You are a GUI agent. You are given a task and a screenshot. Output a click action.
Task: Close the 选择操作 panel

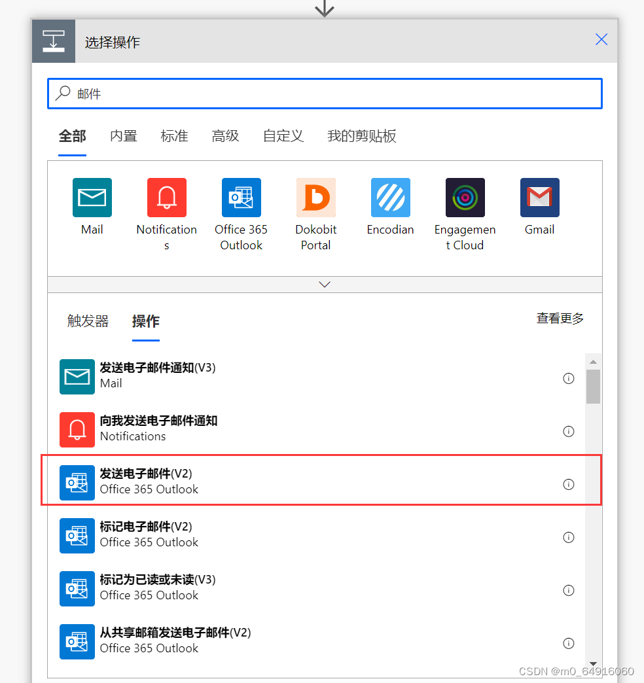pos(601,40)
